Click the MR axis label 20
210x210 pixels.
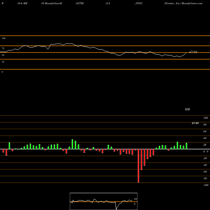click(205, 145)
